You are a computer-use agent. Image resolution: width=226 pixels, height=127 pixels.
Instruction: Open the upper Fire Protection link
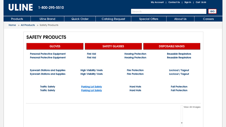click(x=135, y=70)
